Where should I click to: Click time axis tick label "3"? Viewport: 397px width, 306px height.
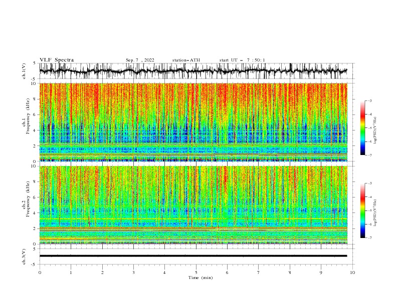133,272
